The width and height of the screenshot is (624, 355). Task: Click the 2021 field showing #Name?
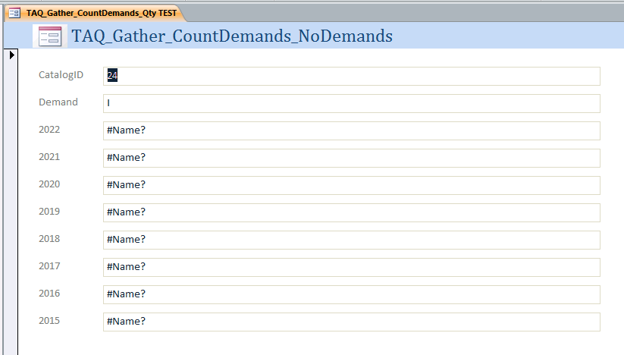[351, 158]
